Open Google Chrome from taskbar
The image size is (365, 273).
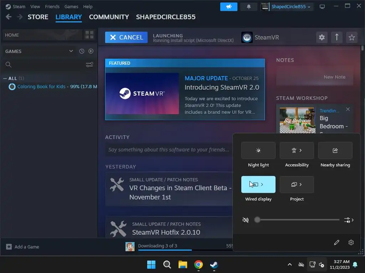(x=198, y=264)
